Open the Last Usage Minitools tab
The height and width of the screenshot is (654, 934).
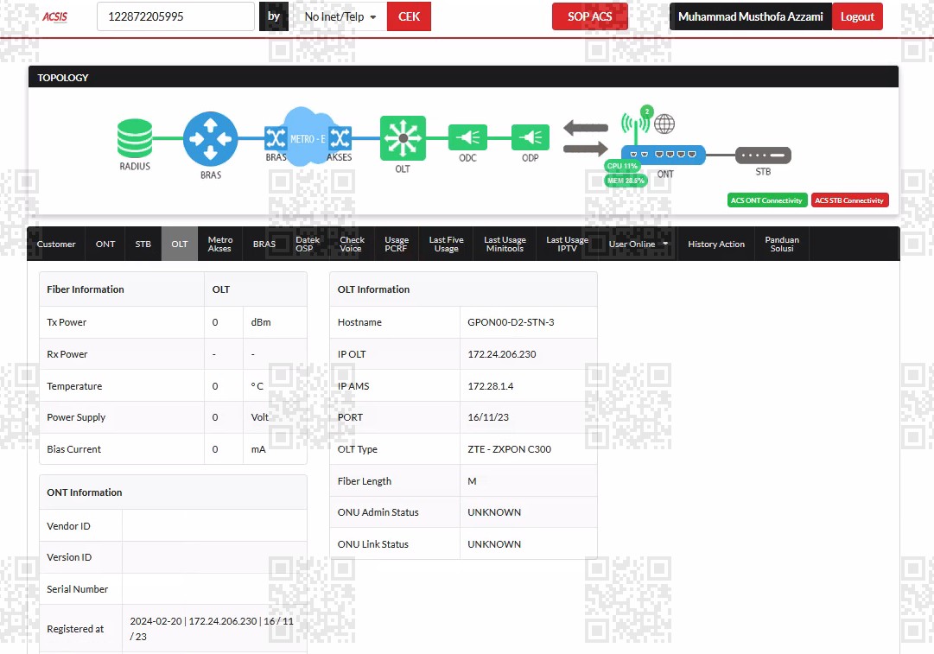click(505, 244)
